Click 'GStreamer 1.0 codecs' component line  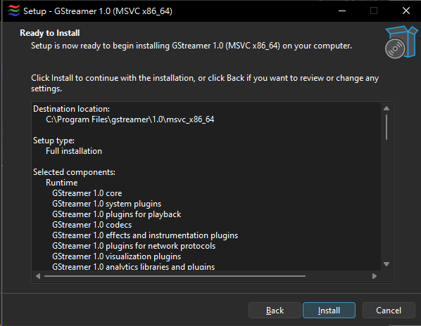[92, 225]
